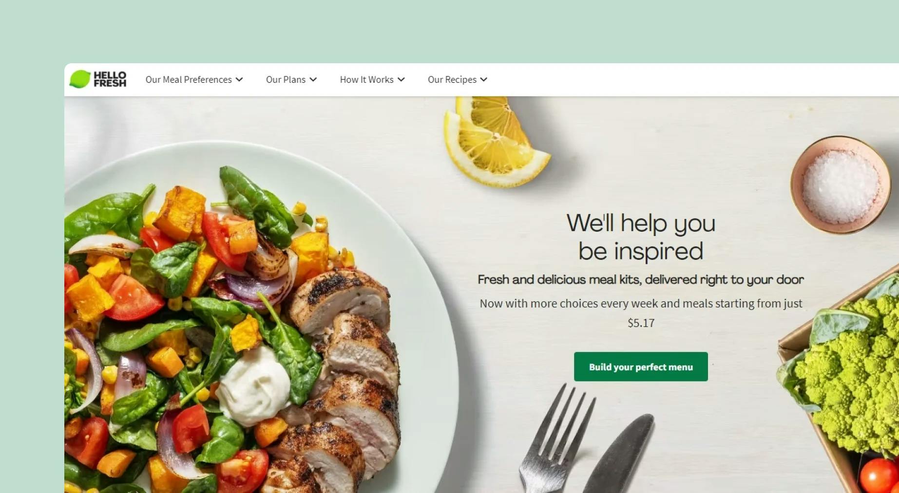Click the chevron arrow beside Our Recipes
Image resolution: width=899 pixels, height=493 pixels.
tap(484, 80)
